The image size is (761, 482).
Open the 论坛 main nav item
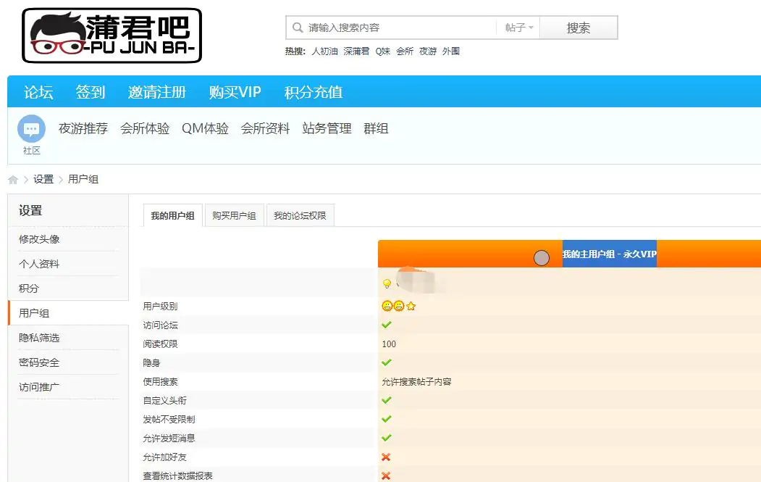click(38, 92)
